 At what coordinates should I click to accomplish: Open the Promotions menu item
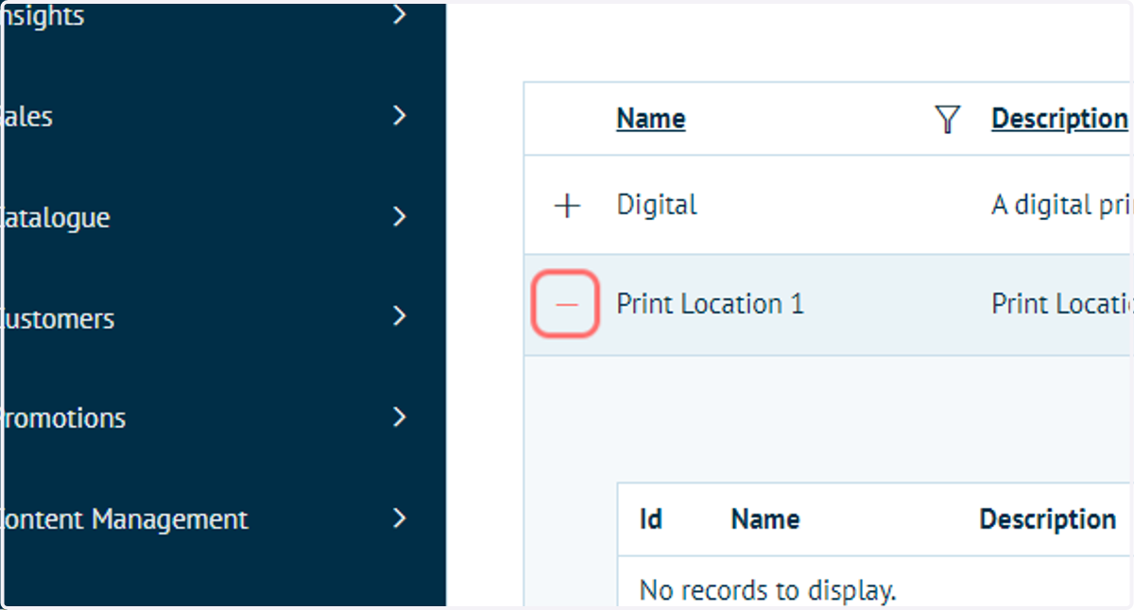tap(62, 418)
